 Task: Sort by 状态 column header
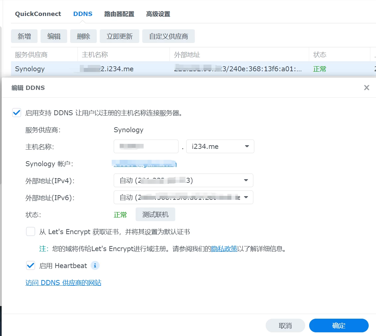click(x=339, y=55)
